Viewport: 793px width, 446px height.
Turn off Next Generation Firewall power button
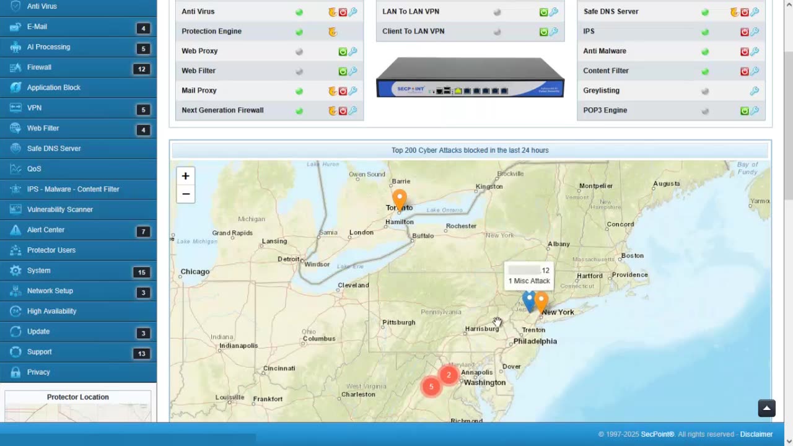(343, 111)
